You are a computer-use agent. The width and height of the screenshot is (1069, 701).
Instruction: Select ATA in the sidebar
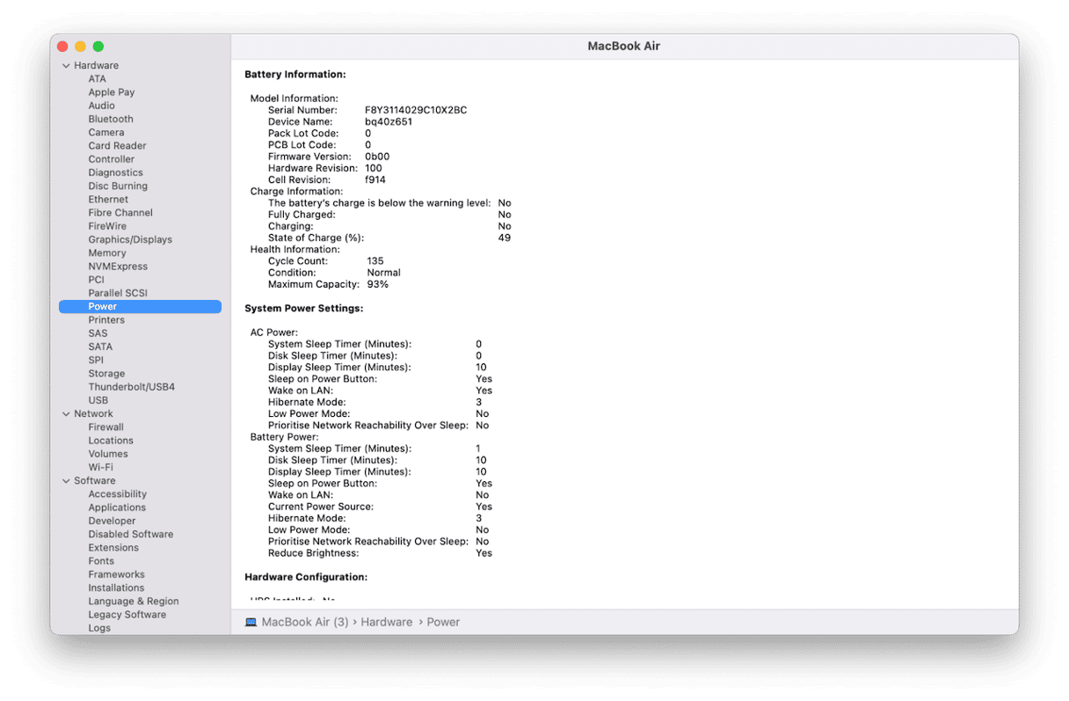pyautogui.click(x=97, y=79)
